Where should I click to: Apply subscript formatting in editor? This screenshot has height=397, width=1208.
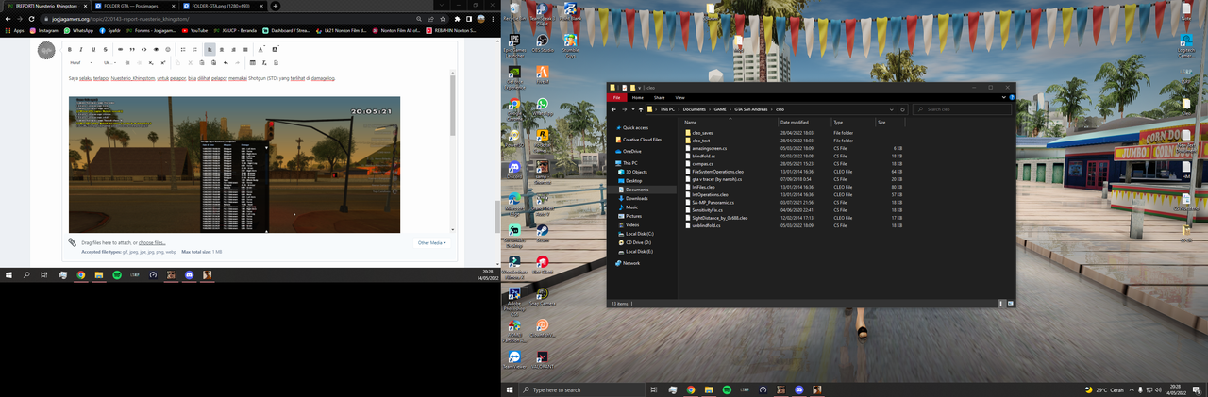pyautogui.click(x=151, y=62)
